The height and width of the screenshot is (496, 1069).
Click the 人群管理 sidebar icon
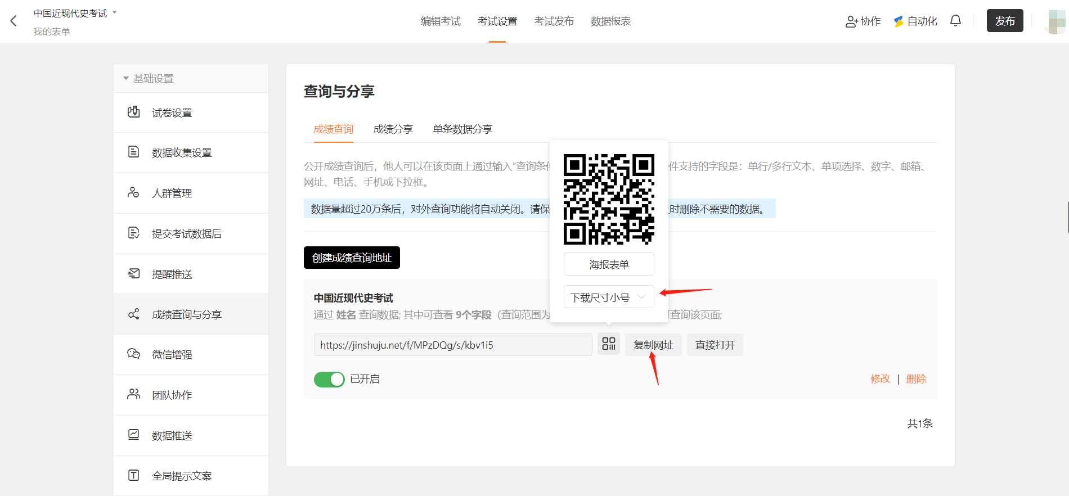coord(133,192)
